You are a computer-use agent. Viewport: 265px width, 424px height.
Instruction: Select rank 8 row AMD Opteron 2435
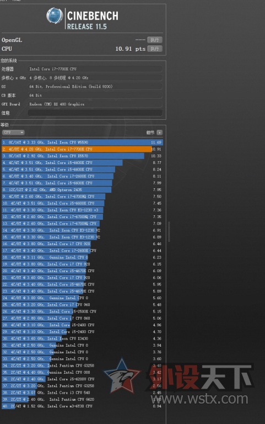tap(82, 189)
